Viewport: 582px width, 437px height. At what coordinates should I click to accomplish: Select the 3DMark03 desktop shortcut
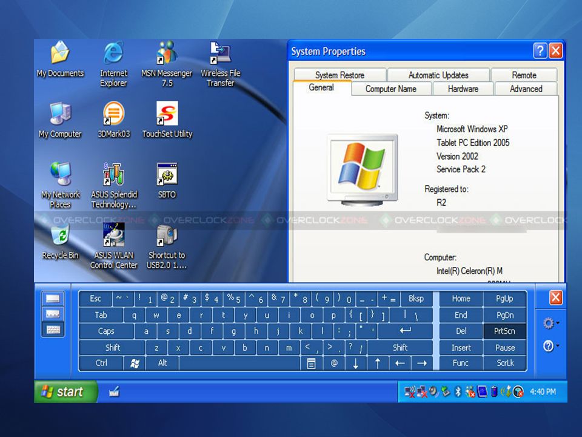click(x=113, y=120)
